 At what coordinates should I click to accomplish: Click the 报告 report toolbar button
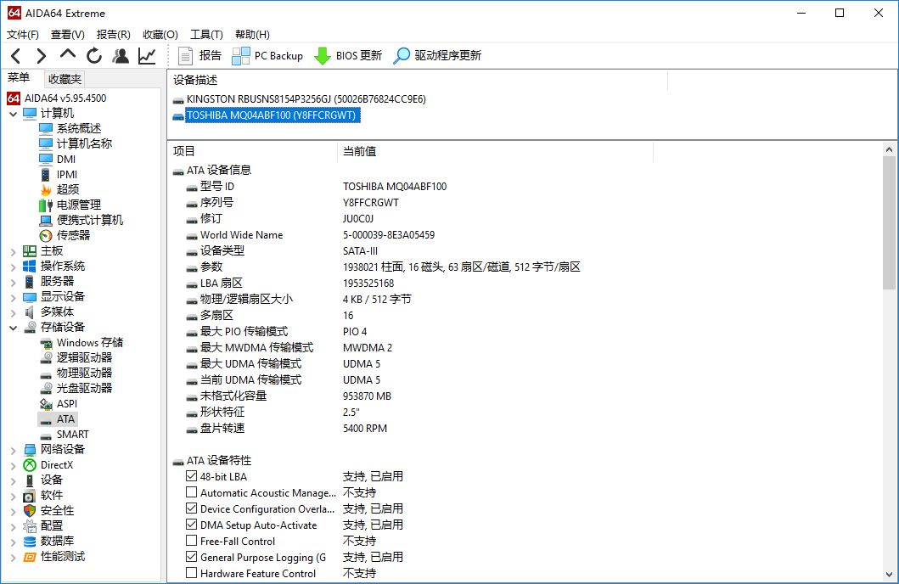(199, 55)
